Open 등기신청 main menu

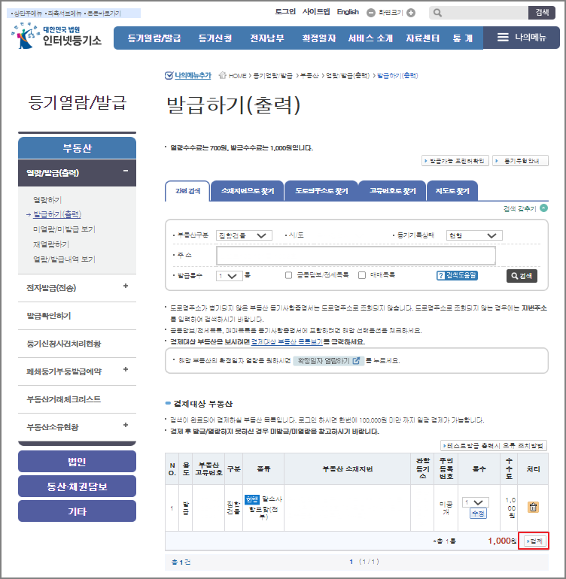[215, 38]
